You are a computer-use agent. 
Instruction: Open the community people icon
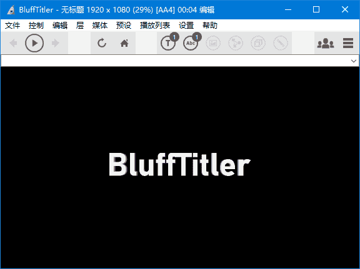[326, 43]
